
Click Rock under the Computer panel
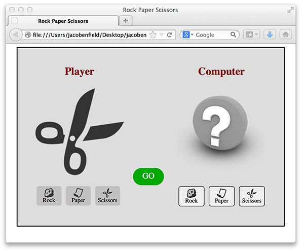[x=191, y=196]
